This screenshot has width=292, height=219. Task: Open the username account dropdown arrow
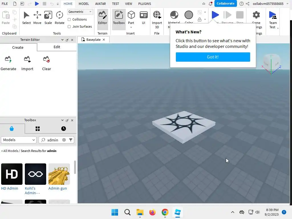point(287,4)
